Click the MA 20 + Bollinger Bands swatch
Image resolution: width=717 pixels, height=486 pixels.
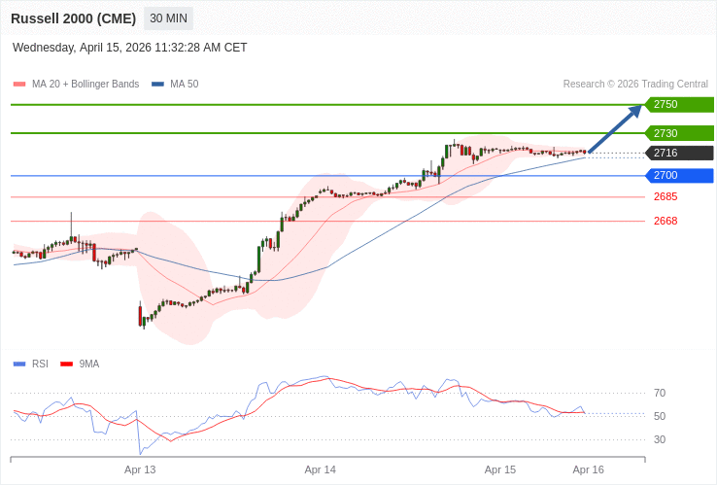(x=19, y=85)
